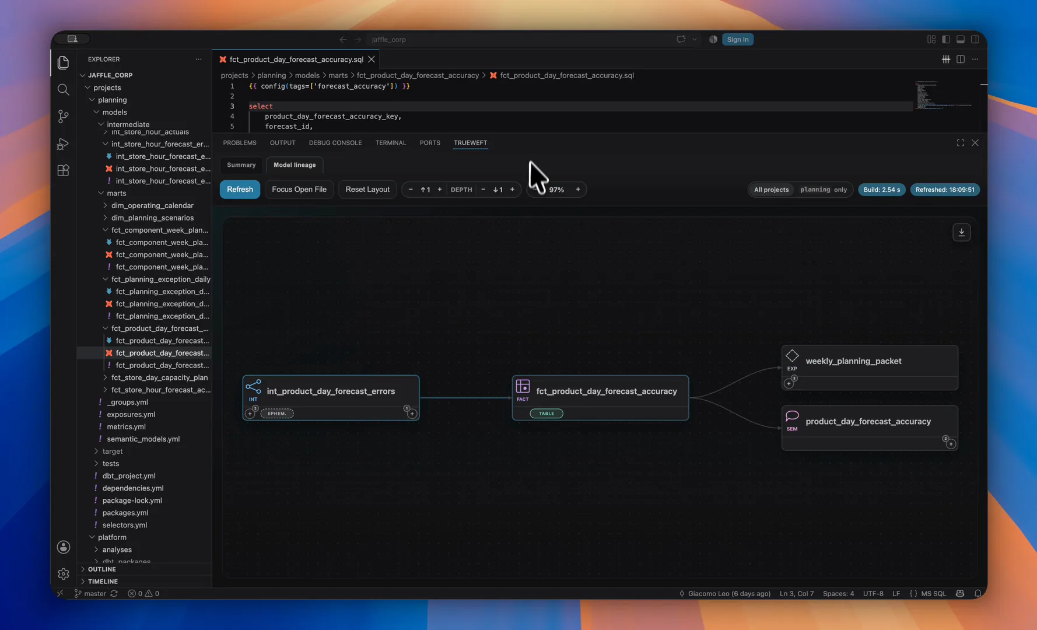Click the FACT table icon on fct_product_day_forecast_accuracy node

(523, 386)
